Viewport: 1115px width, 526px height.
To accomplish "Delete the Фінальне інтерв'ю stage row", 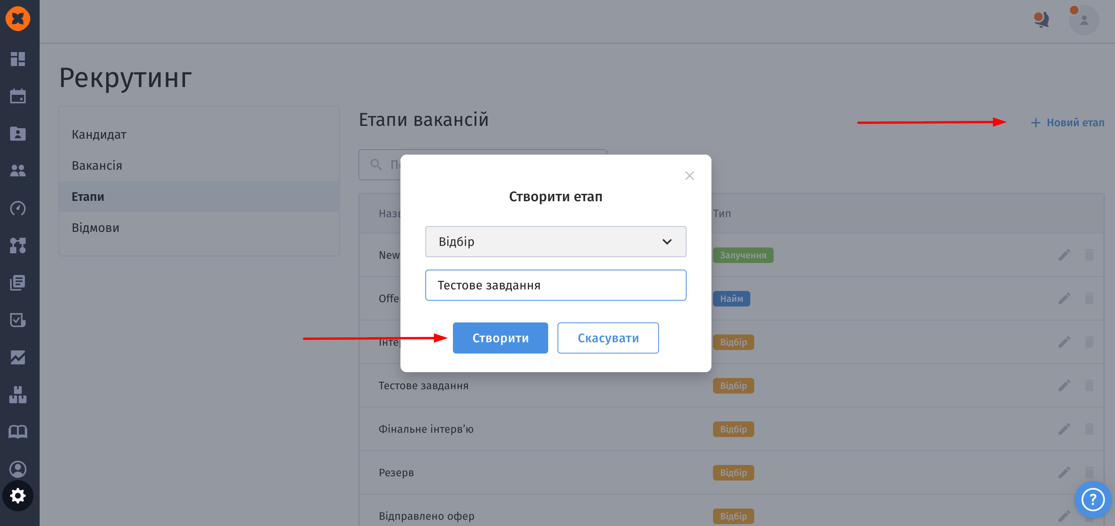I will tap(1089, 429).
